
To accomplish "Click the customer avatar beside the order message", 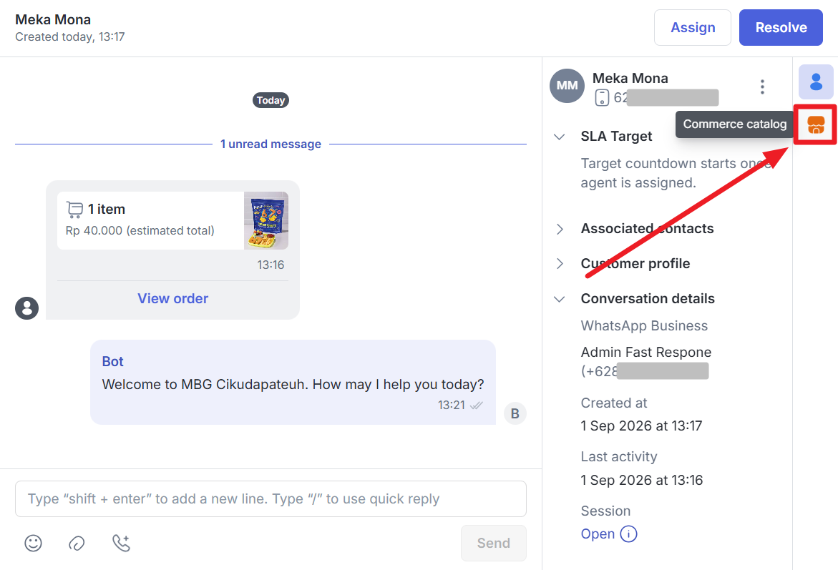I will click(26, 308).
